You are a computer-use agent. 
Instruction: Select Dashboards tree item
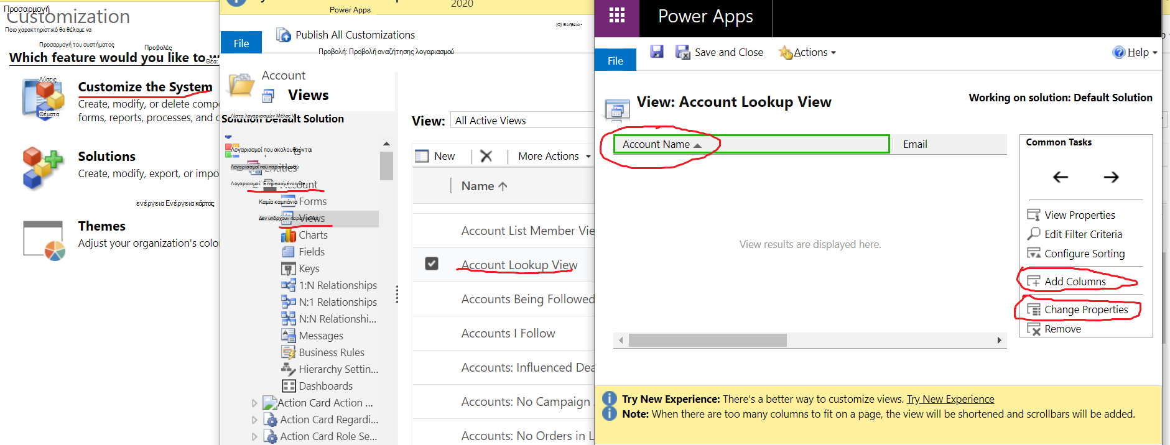(325, 386)
